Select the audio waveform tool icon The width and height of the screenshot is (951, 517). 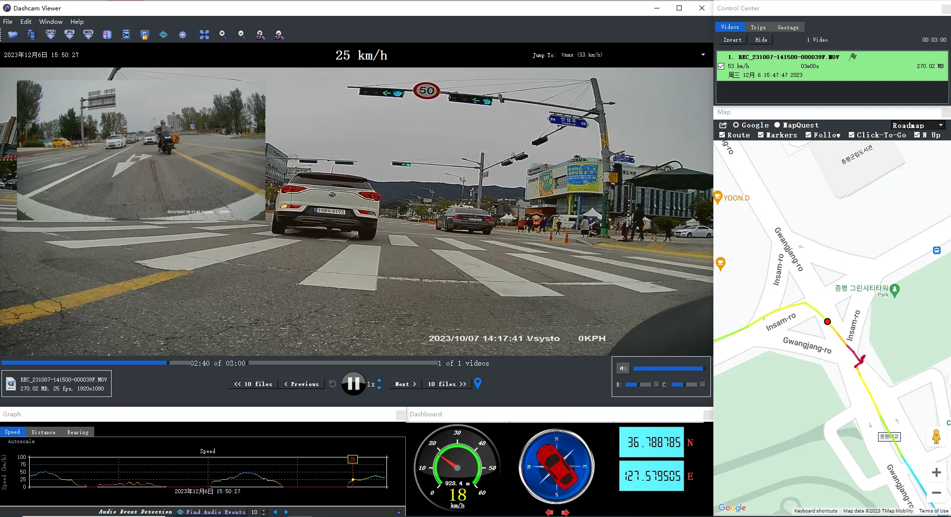[x=163, y=35]
